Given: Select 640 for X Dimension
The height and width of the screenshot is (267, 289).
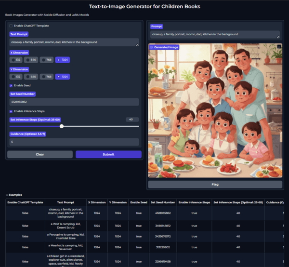Looking at the screenshot, I should pyautogui.click(x=31, y=60).
